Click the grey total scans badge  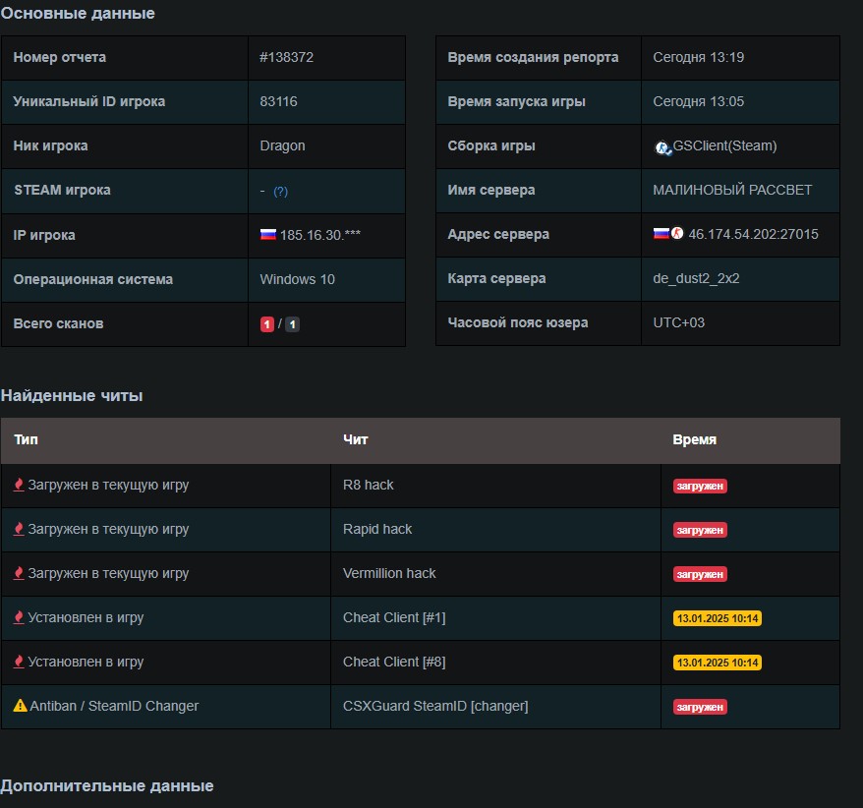pyautogui.click(x=292, y=324)
